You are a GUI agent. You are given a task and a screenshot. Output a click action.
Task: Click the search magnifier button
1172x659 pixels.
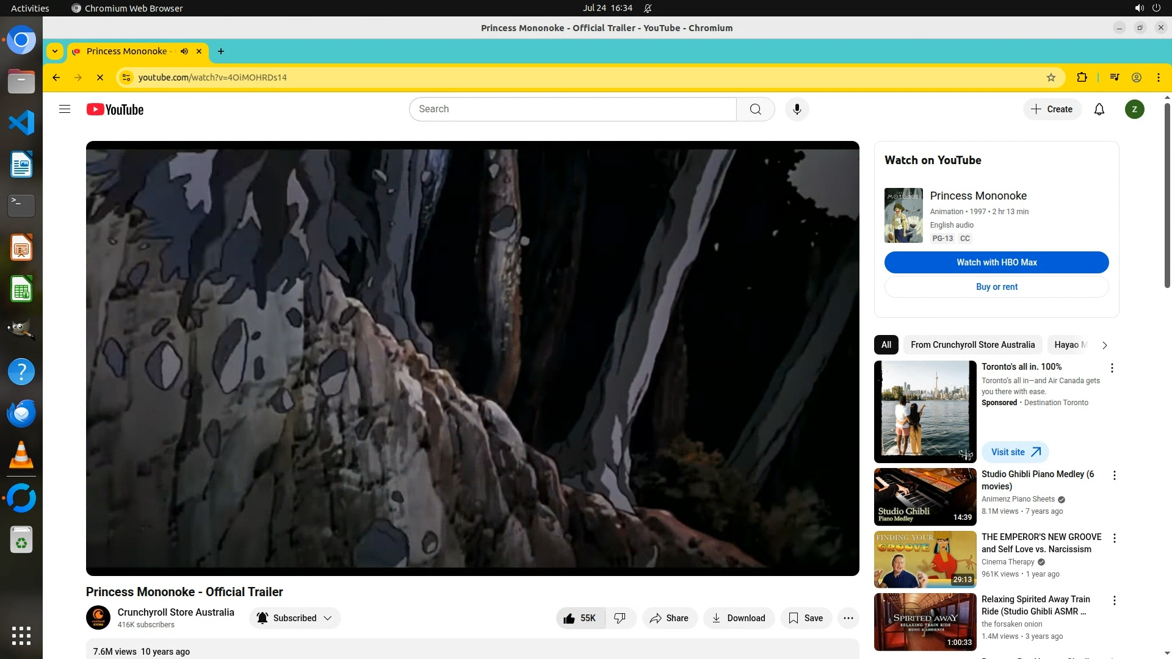click(x=755, y=109)
